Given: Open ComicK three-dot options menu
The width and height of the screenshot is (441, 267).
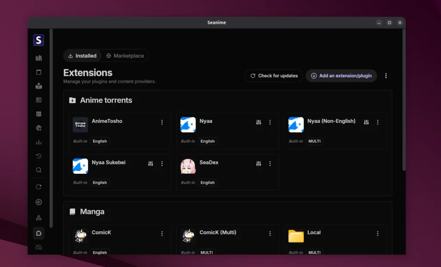Looking at the screenshot, I should [x=162, y=233].
